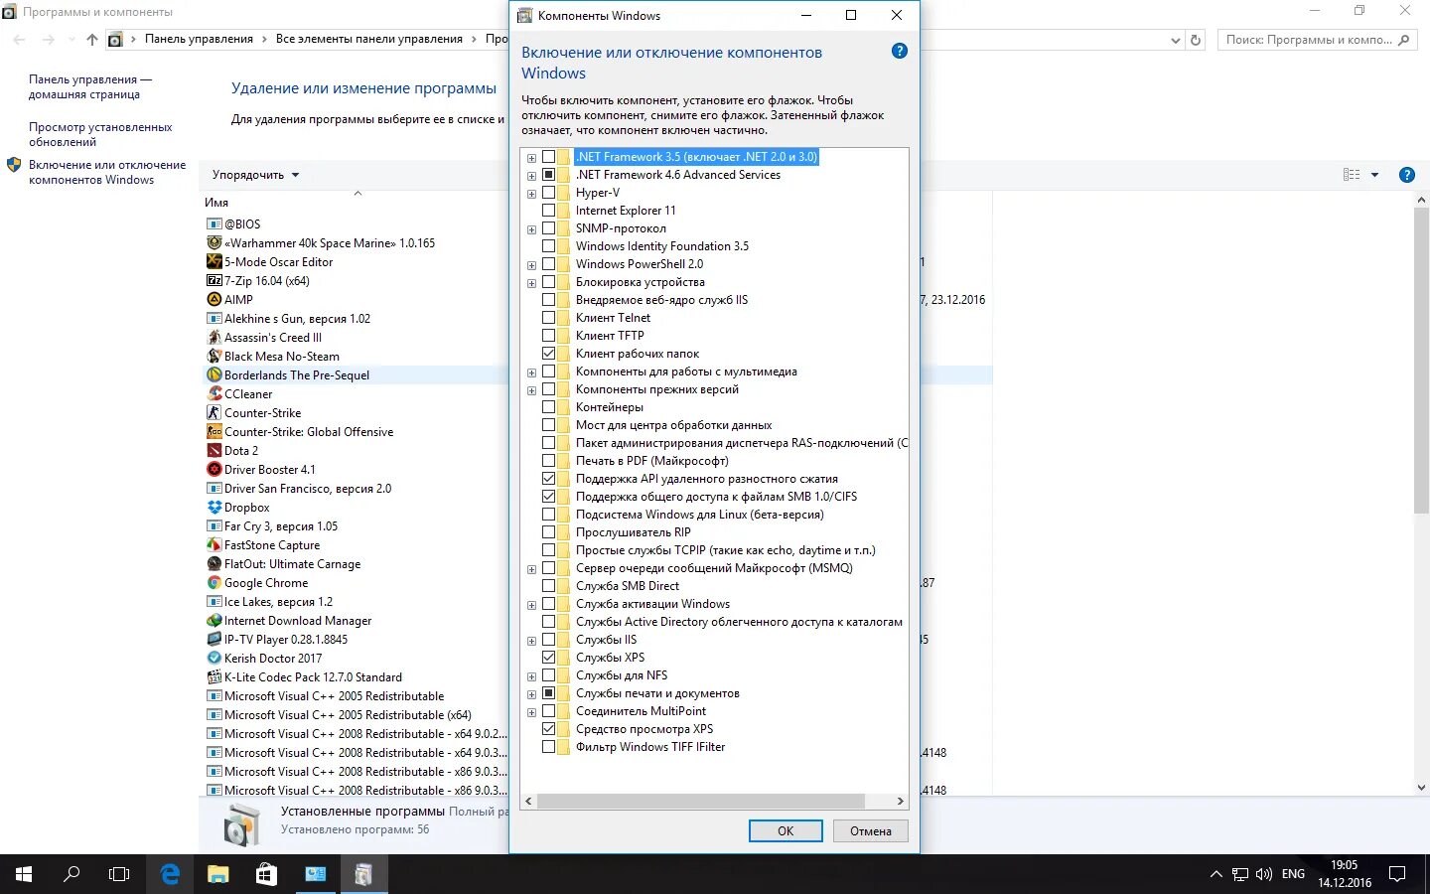Image resolution: width=1430 pixels, height=894 pixels.
Task: Click the up arrow navigation button
Action: point(92,40)
